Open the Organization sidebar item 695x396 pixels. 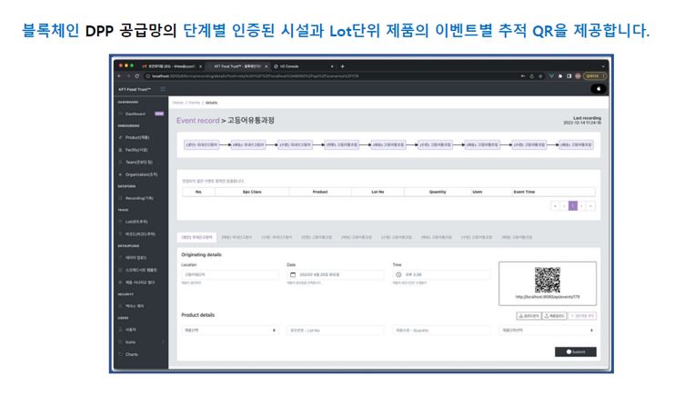pyautogui.click(x=141, y=174)
